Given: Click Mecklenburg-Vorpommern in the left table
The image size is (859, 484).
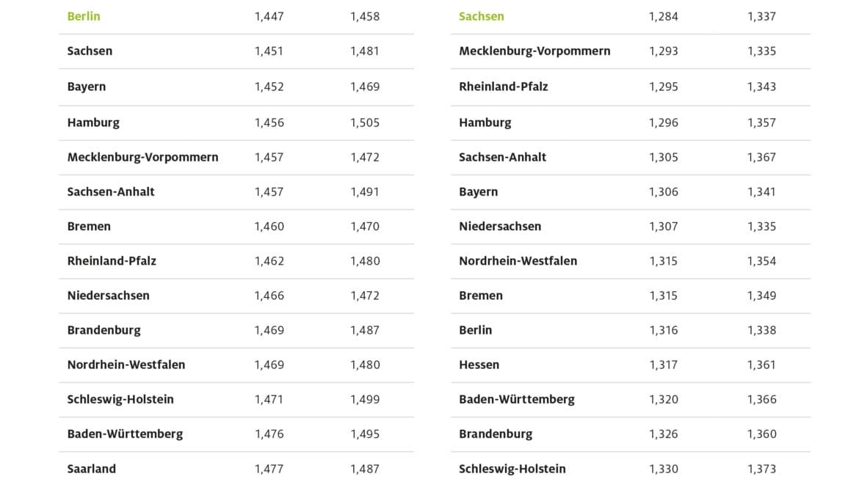Looking at the screenshot, I should 143,158.
